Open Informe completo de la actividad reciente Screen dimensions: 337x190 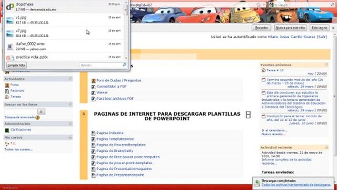[286, 161]
